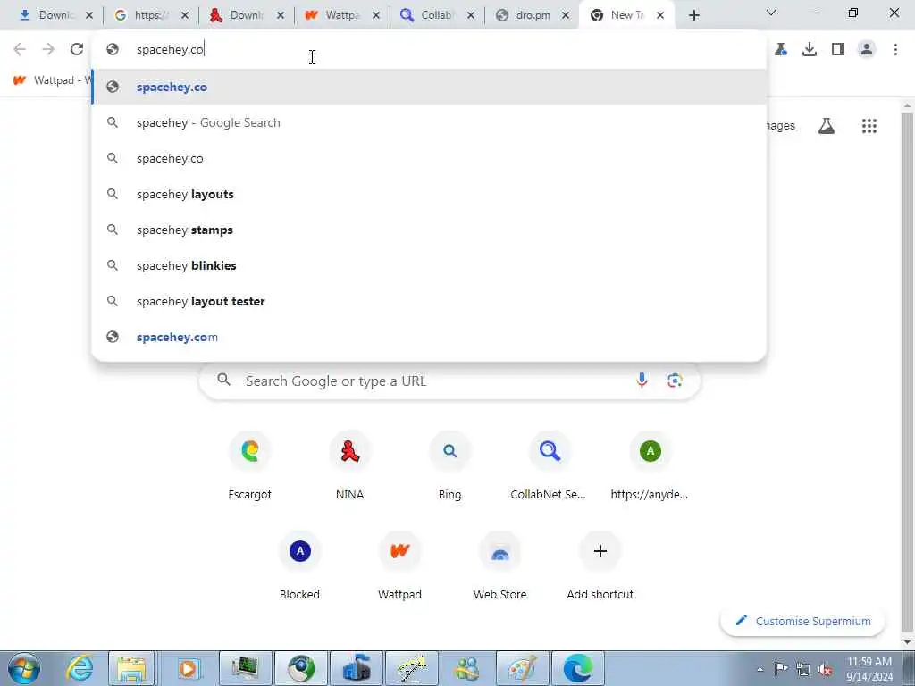The height and width of the screenshot is (686, 915).
Task: Choose spacehey layouts suggestion
Action: [x=430, y=194]
